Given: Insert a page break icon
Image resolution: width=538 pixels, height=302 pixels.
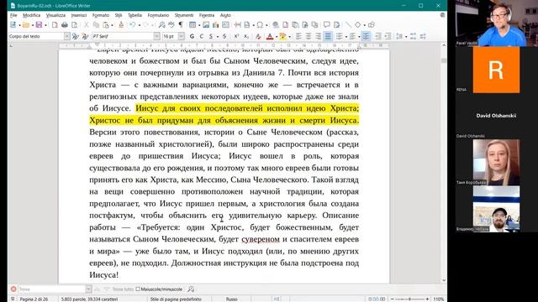Looking at the screenshot, I should (x=237, y=25).
